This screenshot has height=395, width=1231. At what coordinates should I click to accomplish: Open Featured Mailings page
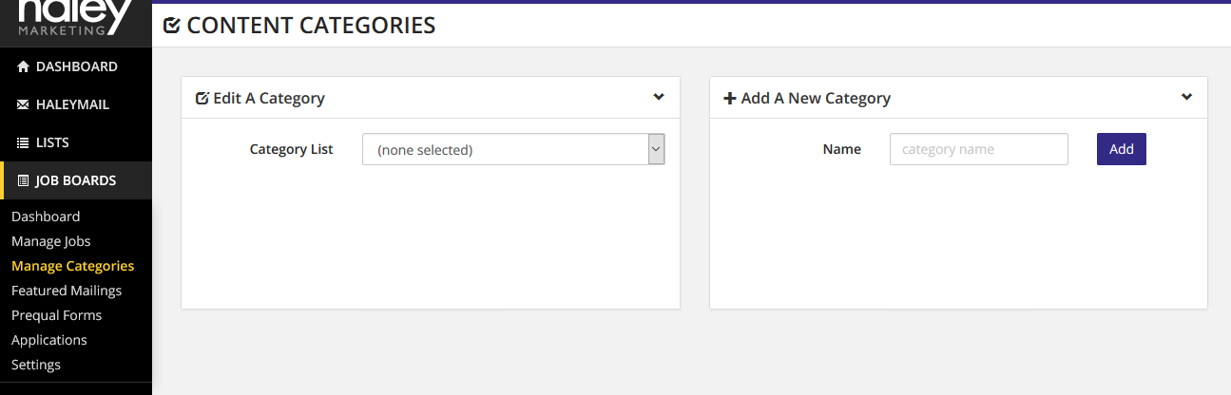[x=67, y=291]
